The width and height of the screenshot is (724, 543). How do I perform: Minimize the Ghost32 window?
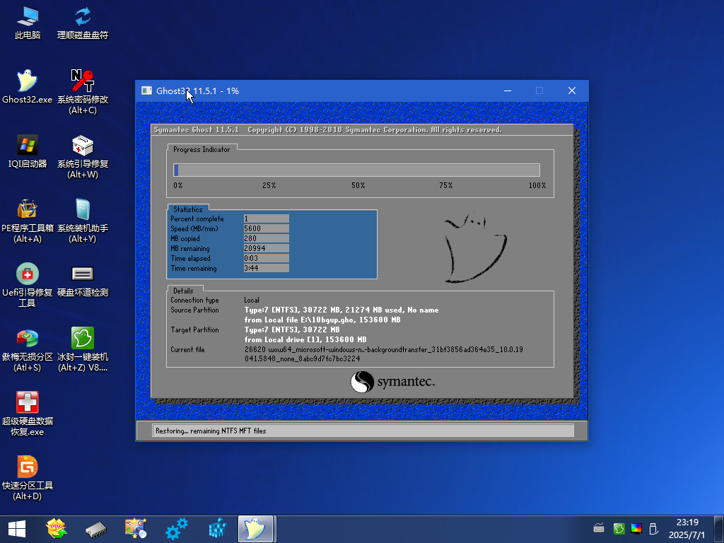coord(508,90)
